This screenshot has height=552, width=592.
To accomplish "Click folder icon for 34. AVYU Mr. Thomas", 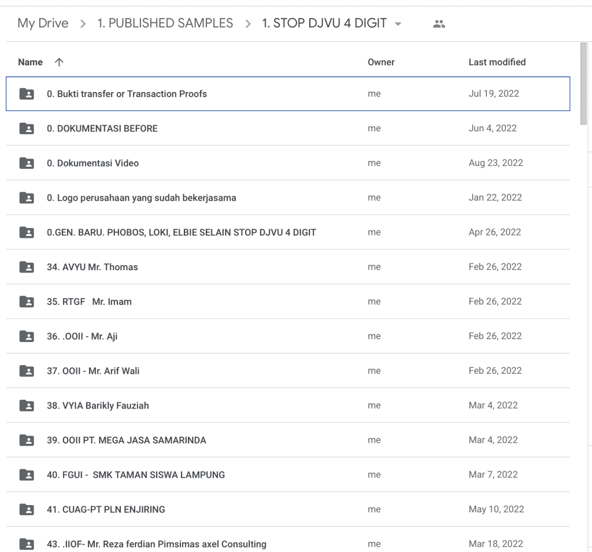I will click(x=27, y=267).
